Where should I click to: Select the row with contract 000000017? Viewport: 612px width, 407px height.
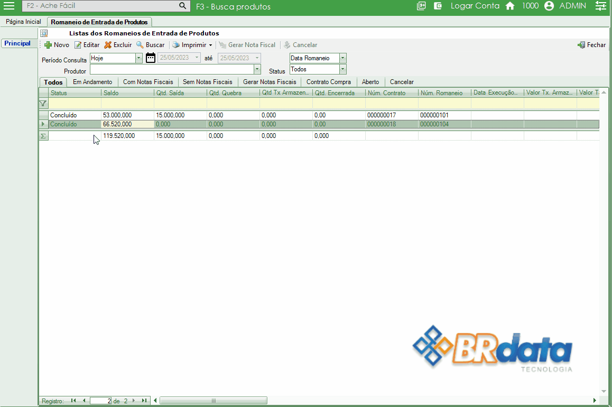(x=211, y=115)
